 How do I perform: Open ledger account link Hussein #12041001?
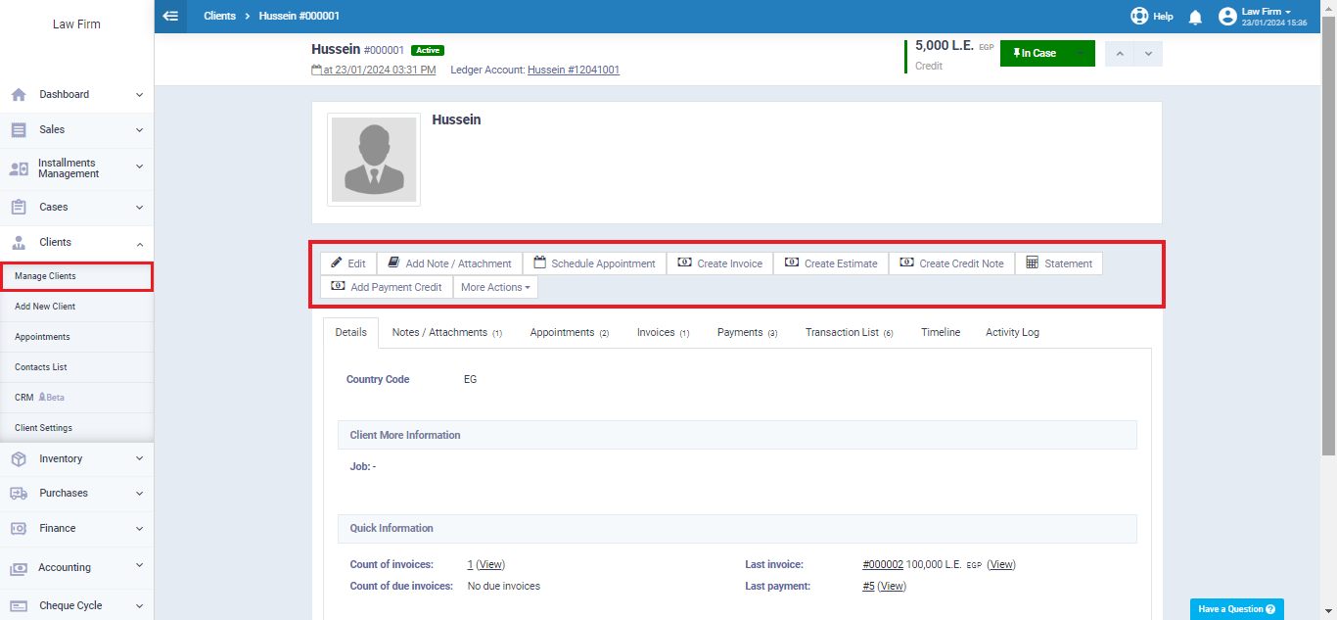click(574, 70)
